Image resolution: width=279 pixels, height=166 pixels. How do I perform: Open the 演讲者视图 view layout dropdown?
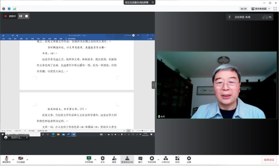[x=261, y=9]
